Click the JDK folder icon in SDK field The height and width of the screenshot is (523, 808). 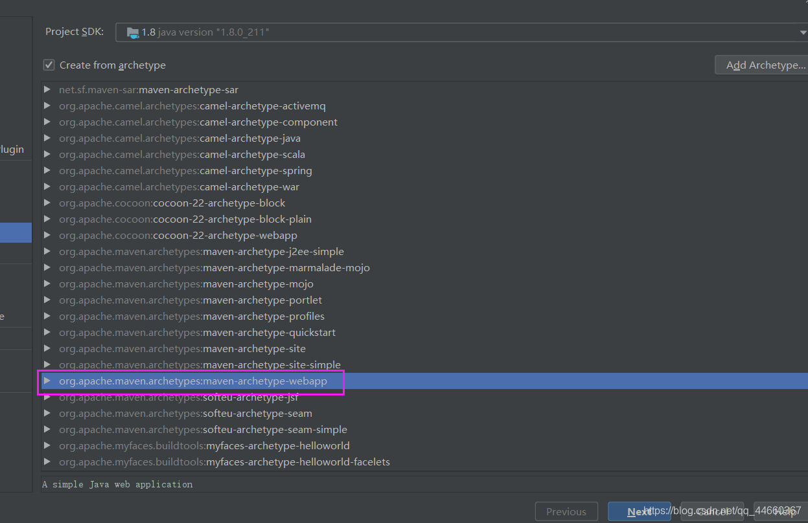click(133, 32)
